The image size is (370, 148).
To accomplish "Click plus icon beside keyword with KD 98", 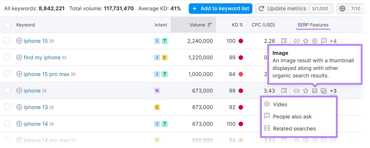I will pyautogui.click(x=19, y=91).
